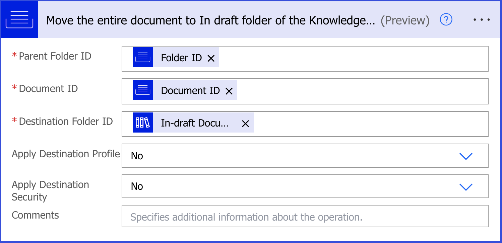The height and width of the screenshot is (243, 502).
Task: Click the Comments input field
Action: pos(305,217)
